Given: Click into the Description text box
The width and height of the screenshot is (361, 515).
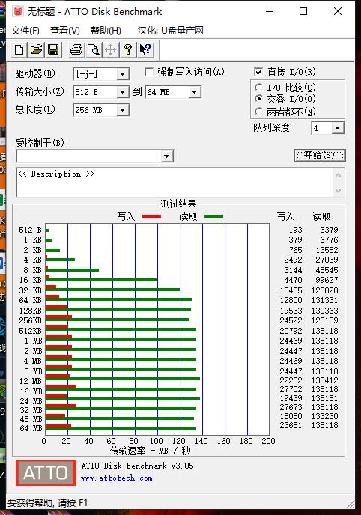Looking at the screenshot, I should coord(174,183).
